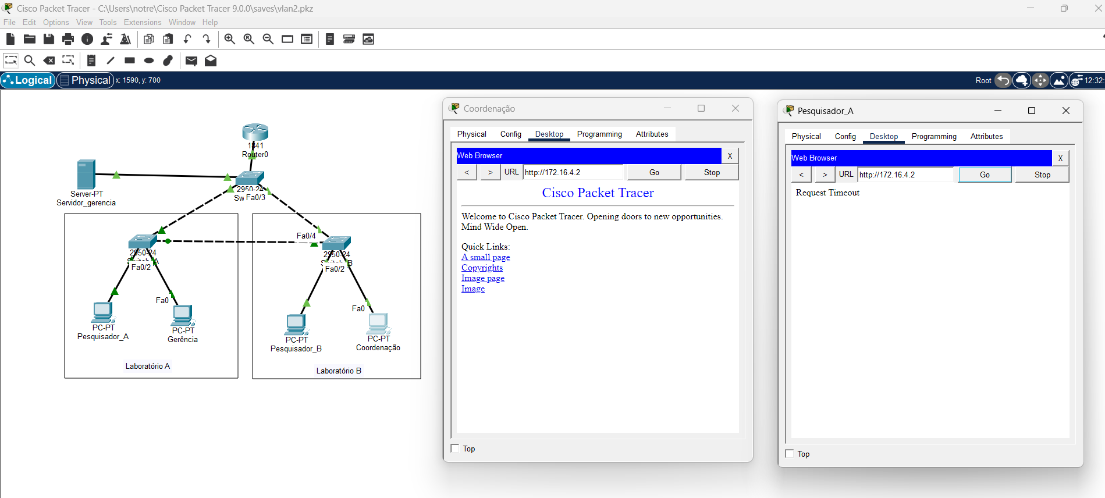
Task: Create a new file from the toolbar
Action: click(10, 39)
